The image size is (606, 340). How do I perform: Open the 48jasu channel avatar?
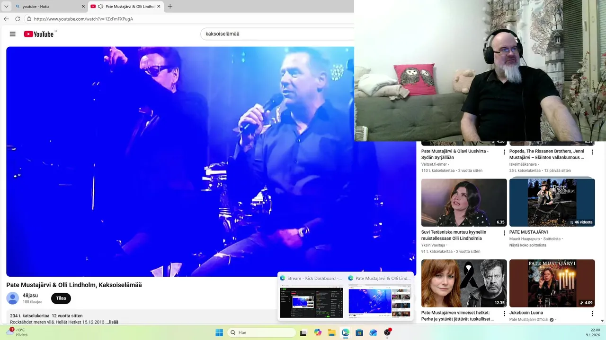pyautogui.click(x=13, y=298)
